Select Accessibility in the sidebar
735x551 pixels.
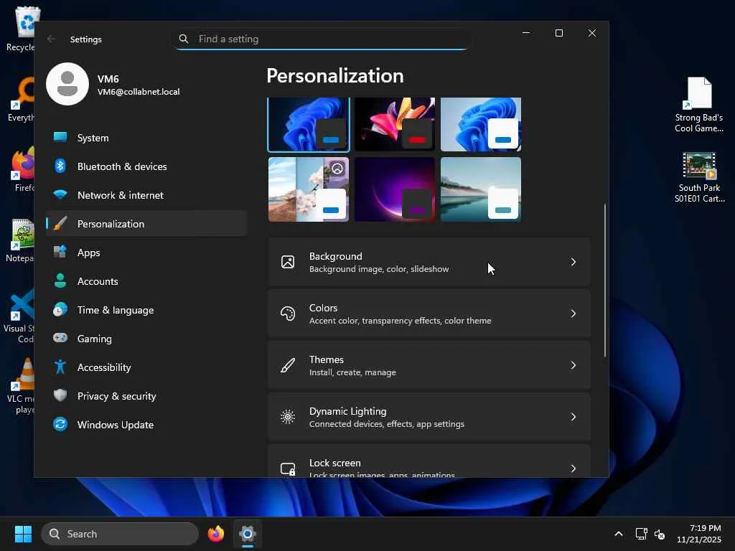[x=146, y=367]
